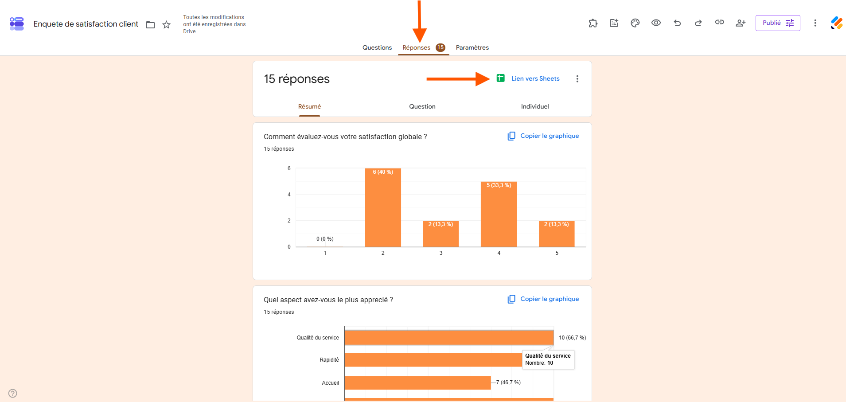Image resolution: width=846 pixels, height=402 pixels.
Task: Open the Google Forms home icon
Action: tap(17, 24)
